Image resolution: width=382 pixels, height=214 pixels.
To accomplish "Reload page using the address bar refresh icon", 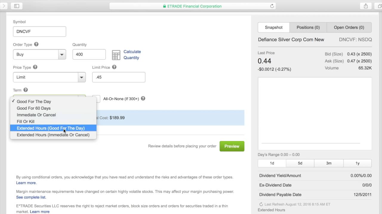I will pos(272,6).
